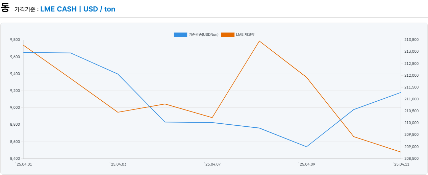Click the '25.04.03 x-axis date label

(118, 164)
